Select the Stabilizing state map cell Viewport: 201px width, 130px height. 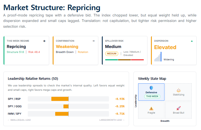coord(178,92)
